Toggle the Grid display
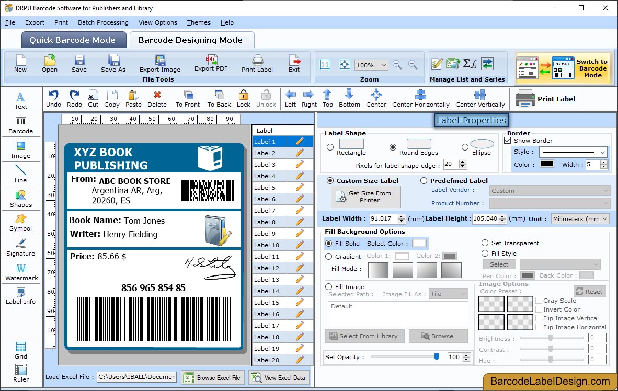 click(20, 351)
